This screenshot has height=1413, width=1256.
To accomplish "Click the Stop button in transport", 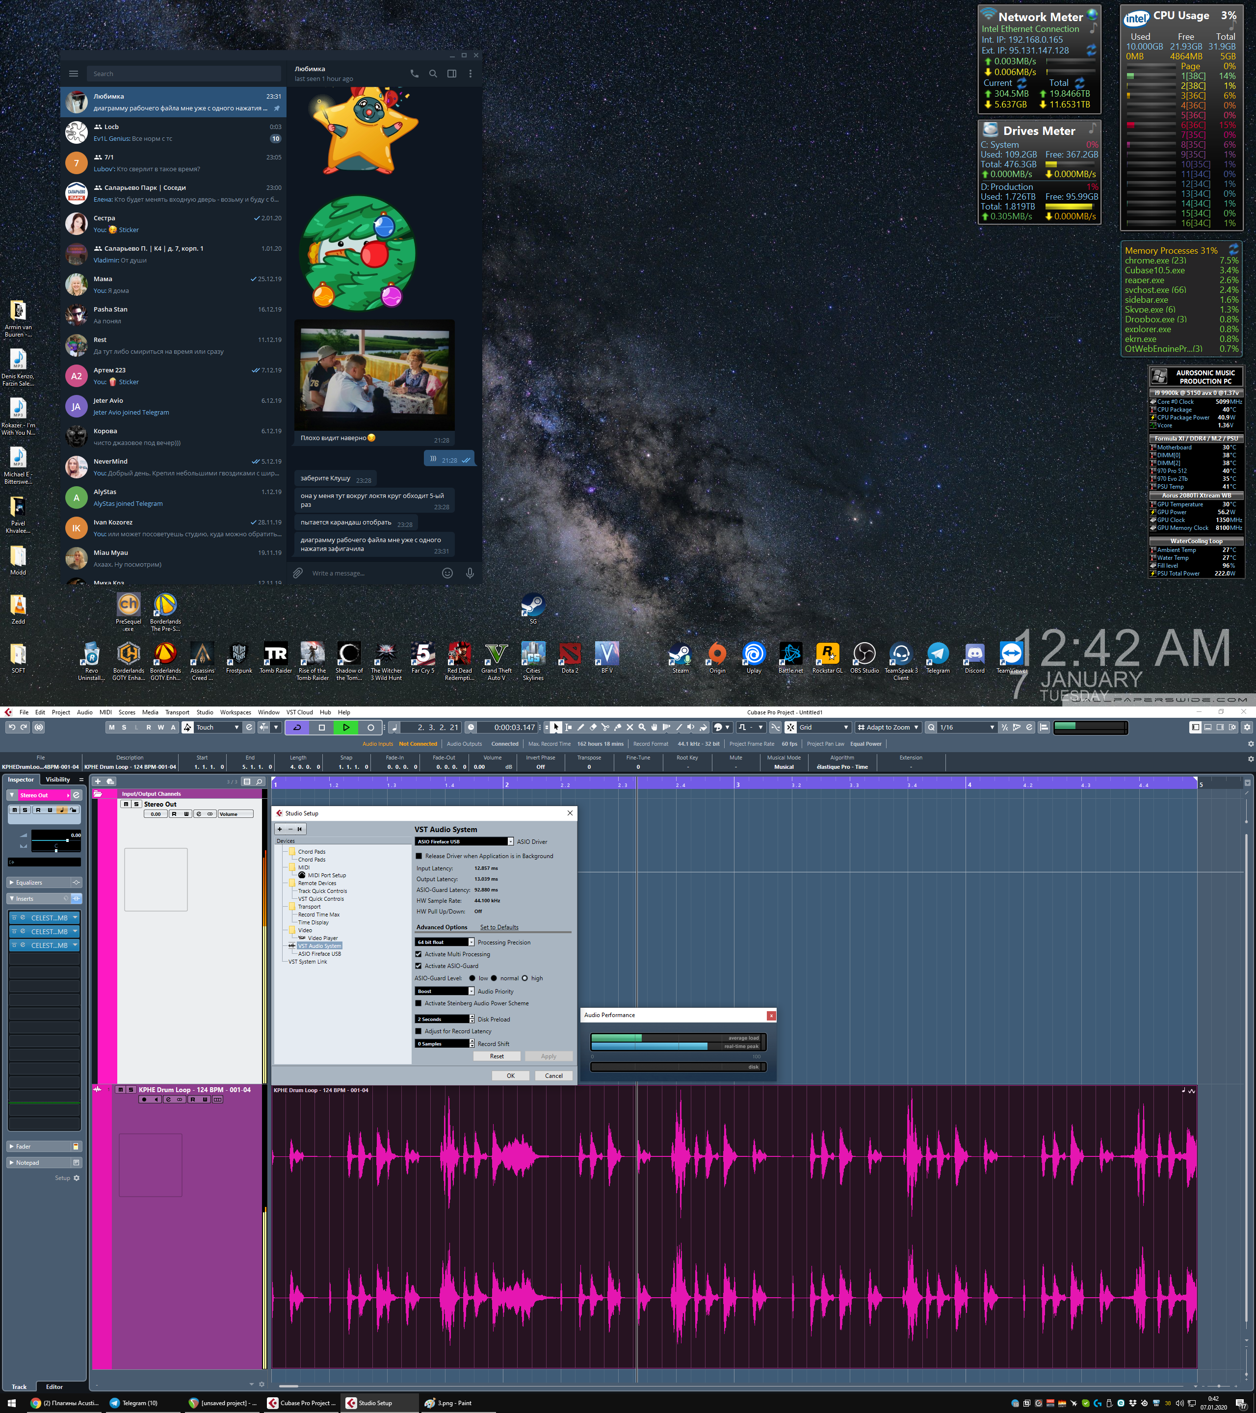I will 321,727.
